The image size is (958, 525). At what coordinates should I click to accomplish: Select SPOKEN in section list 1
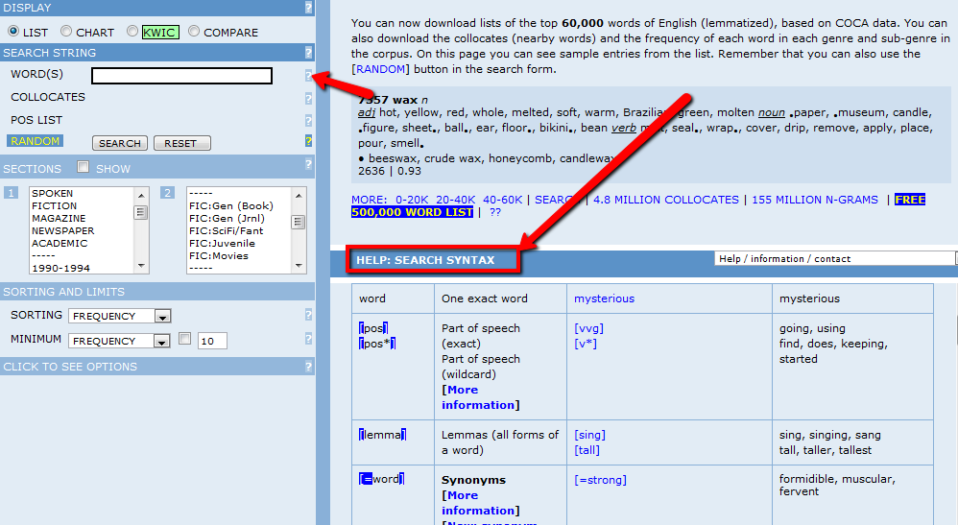(53, 193)
